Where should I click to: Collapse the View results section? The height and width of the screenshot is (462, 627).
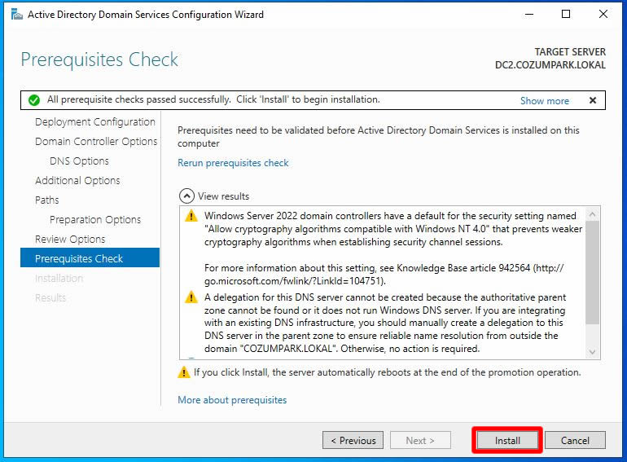pos(186,196)
